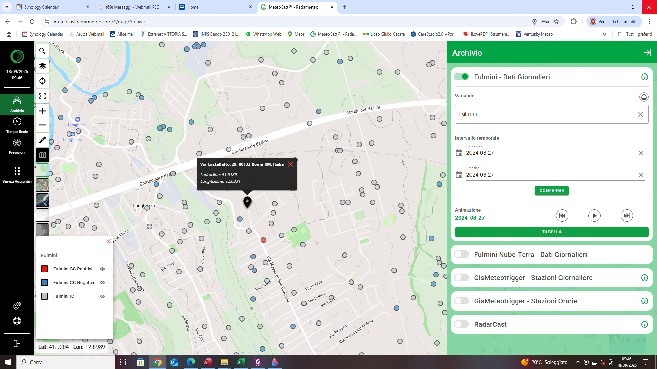Click the Fulmini CG Negativi blue swatch
This screenshot has width=657, height=369.
(x=44, y=283)
